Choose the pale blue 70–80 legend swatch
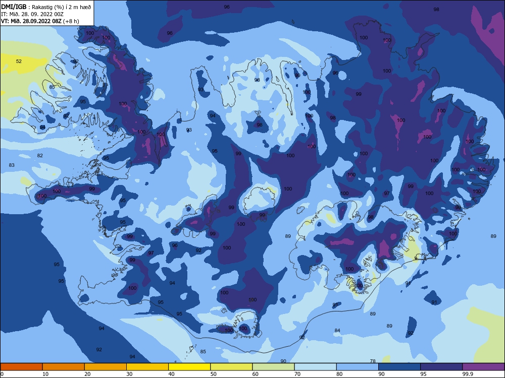This screenshot has height=378, width=505. coord(315,367)
